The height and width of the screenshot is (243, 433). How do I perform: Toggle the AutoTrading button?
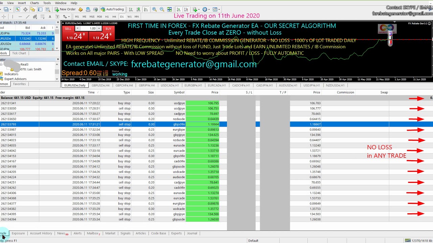[112, 9]
